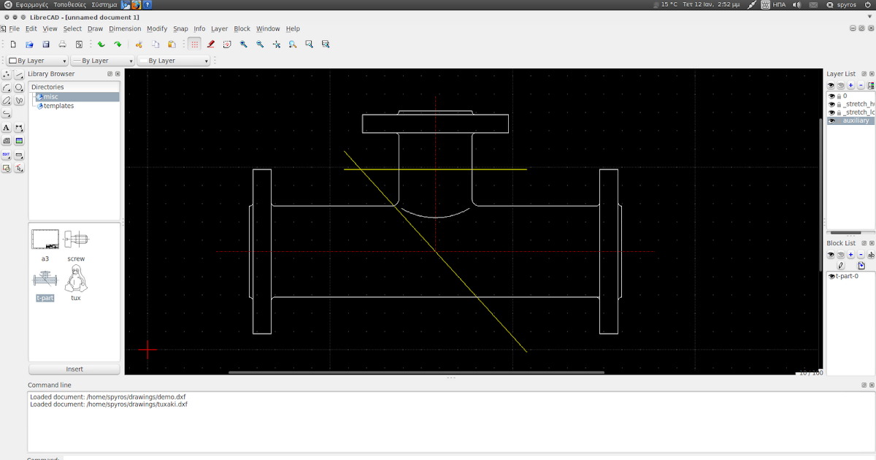Click the cut scissors icon
The height and width of the screenshot is (460, 876).
click(138, 45)
